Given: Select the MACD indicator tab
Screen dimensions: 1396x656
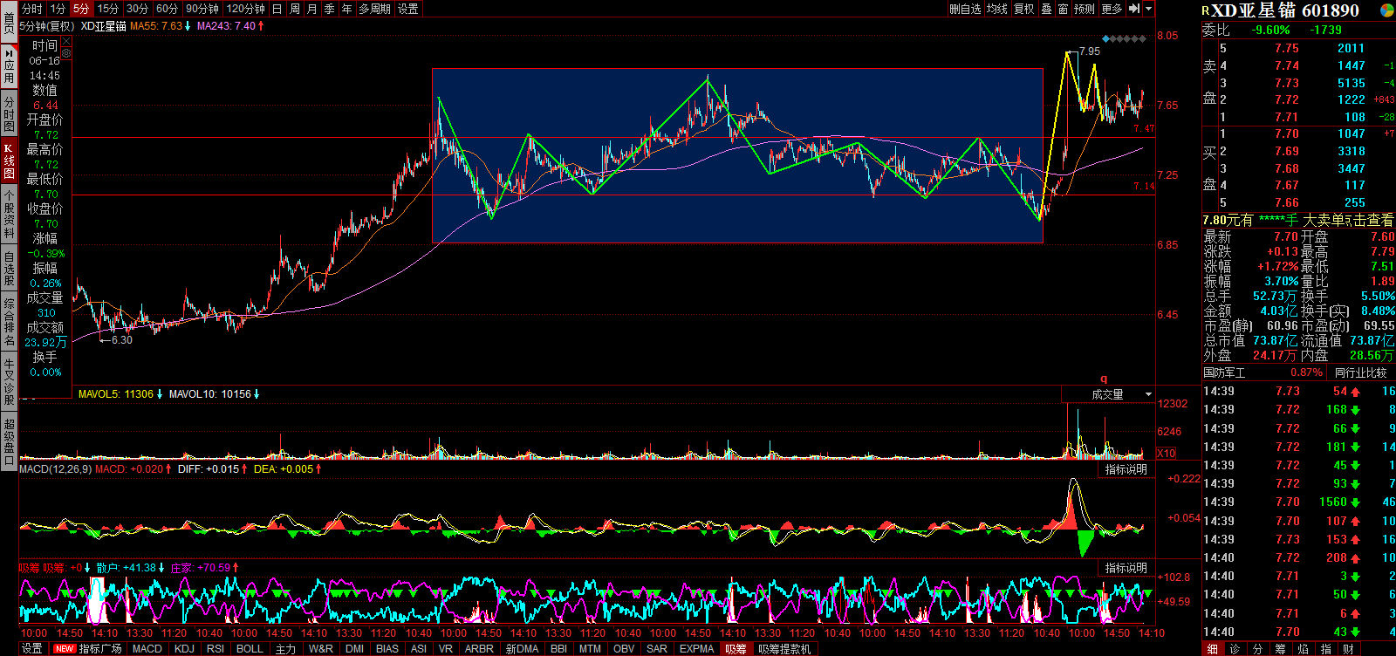Looking at the screenshot, I should pos(147,649).
